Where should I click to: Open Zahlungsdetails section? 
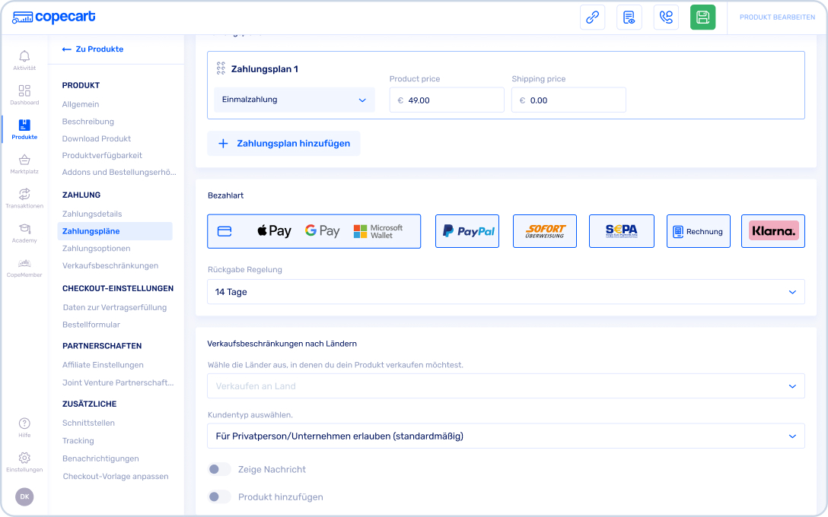click(x=92, y=214)
